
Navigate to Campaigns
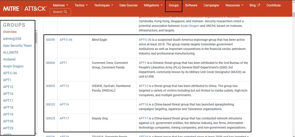(x=211, y=5)
